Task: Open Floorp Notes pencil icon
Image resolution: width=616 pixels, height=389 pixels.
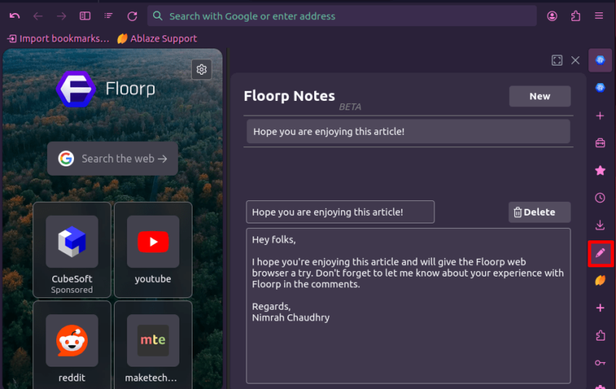Action: [x=601, y=253]
